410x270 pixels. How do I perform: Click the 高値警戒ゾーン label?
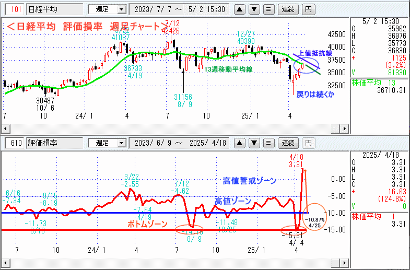250,181
